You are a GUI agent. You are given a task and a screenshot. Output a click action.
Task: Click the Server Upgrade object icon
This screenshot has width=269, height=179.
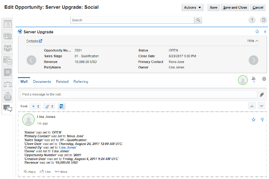(x=20, y=32)
